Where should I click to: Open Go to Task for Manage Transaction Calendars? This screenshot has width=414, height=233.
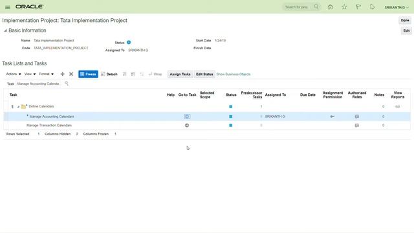coord(187,126)
